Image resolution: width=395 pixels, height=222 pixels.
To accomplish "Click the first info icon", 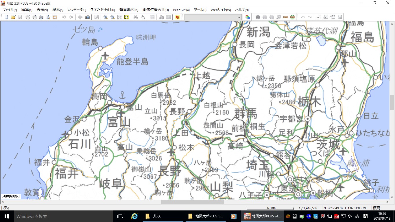I will pyautogui.click(x=258, y=17).
